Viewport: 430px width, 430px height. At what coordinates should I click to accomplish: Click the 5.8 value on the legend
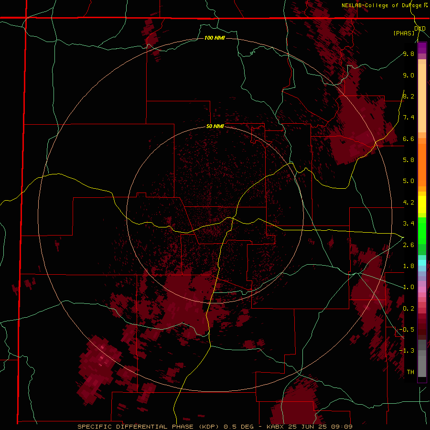coord(408,160)
